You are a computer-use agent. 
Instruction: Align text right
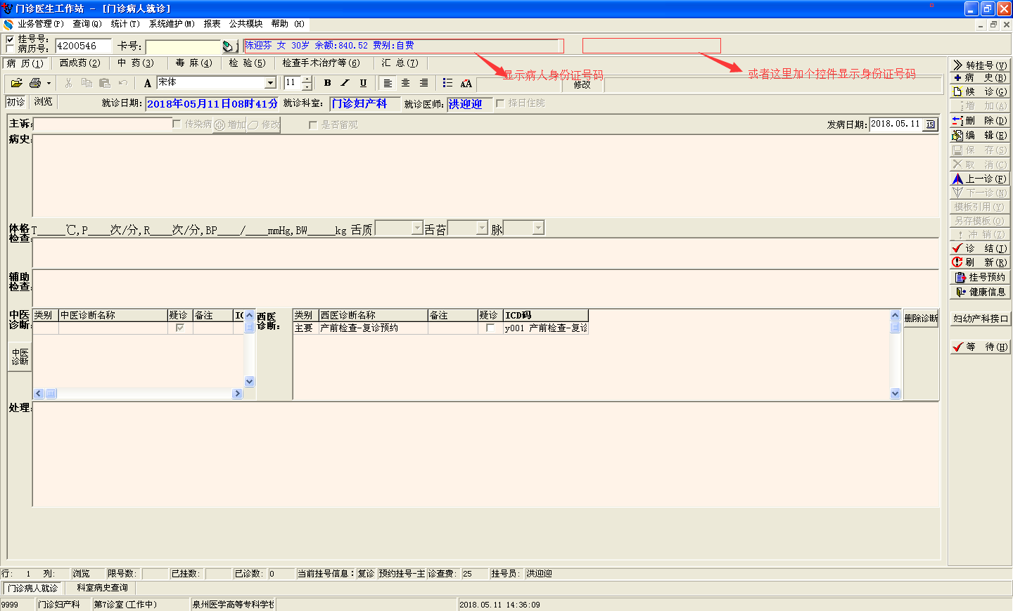coord(423,83)
